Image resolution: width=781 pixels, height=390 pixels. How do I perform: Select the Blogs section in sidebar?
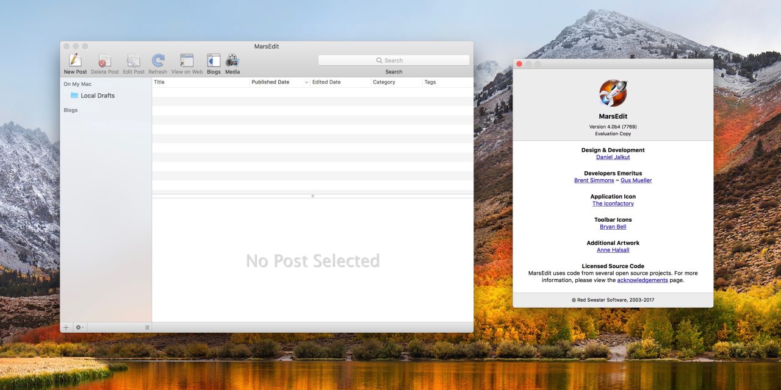70,110
